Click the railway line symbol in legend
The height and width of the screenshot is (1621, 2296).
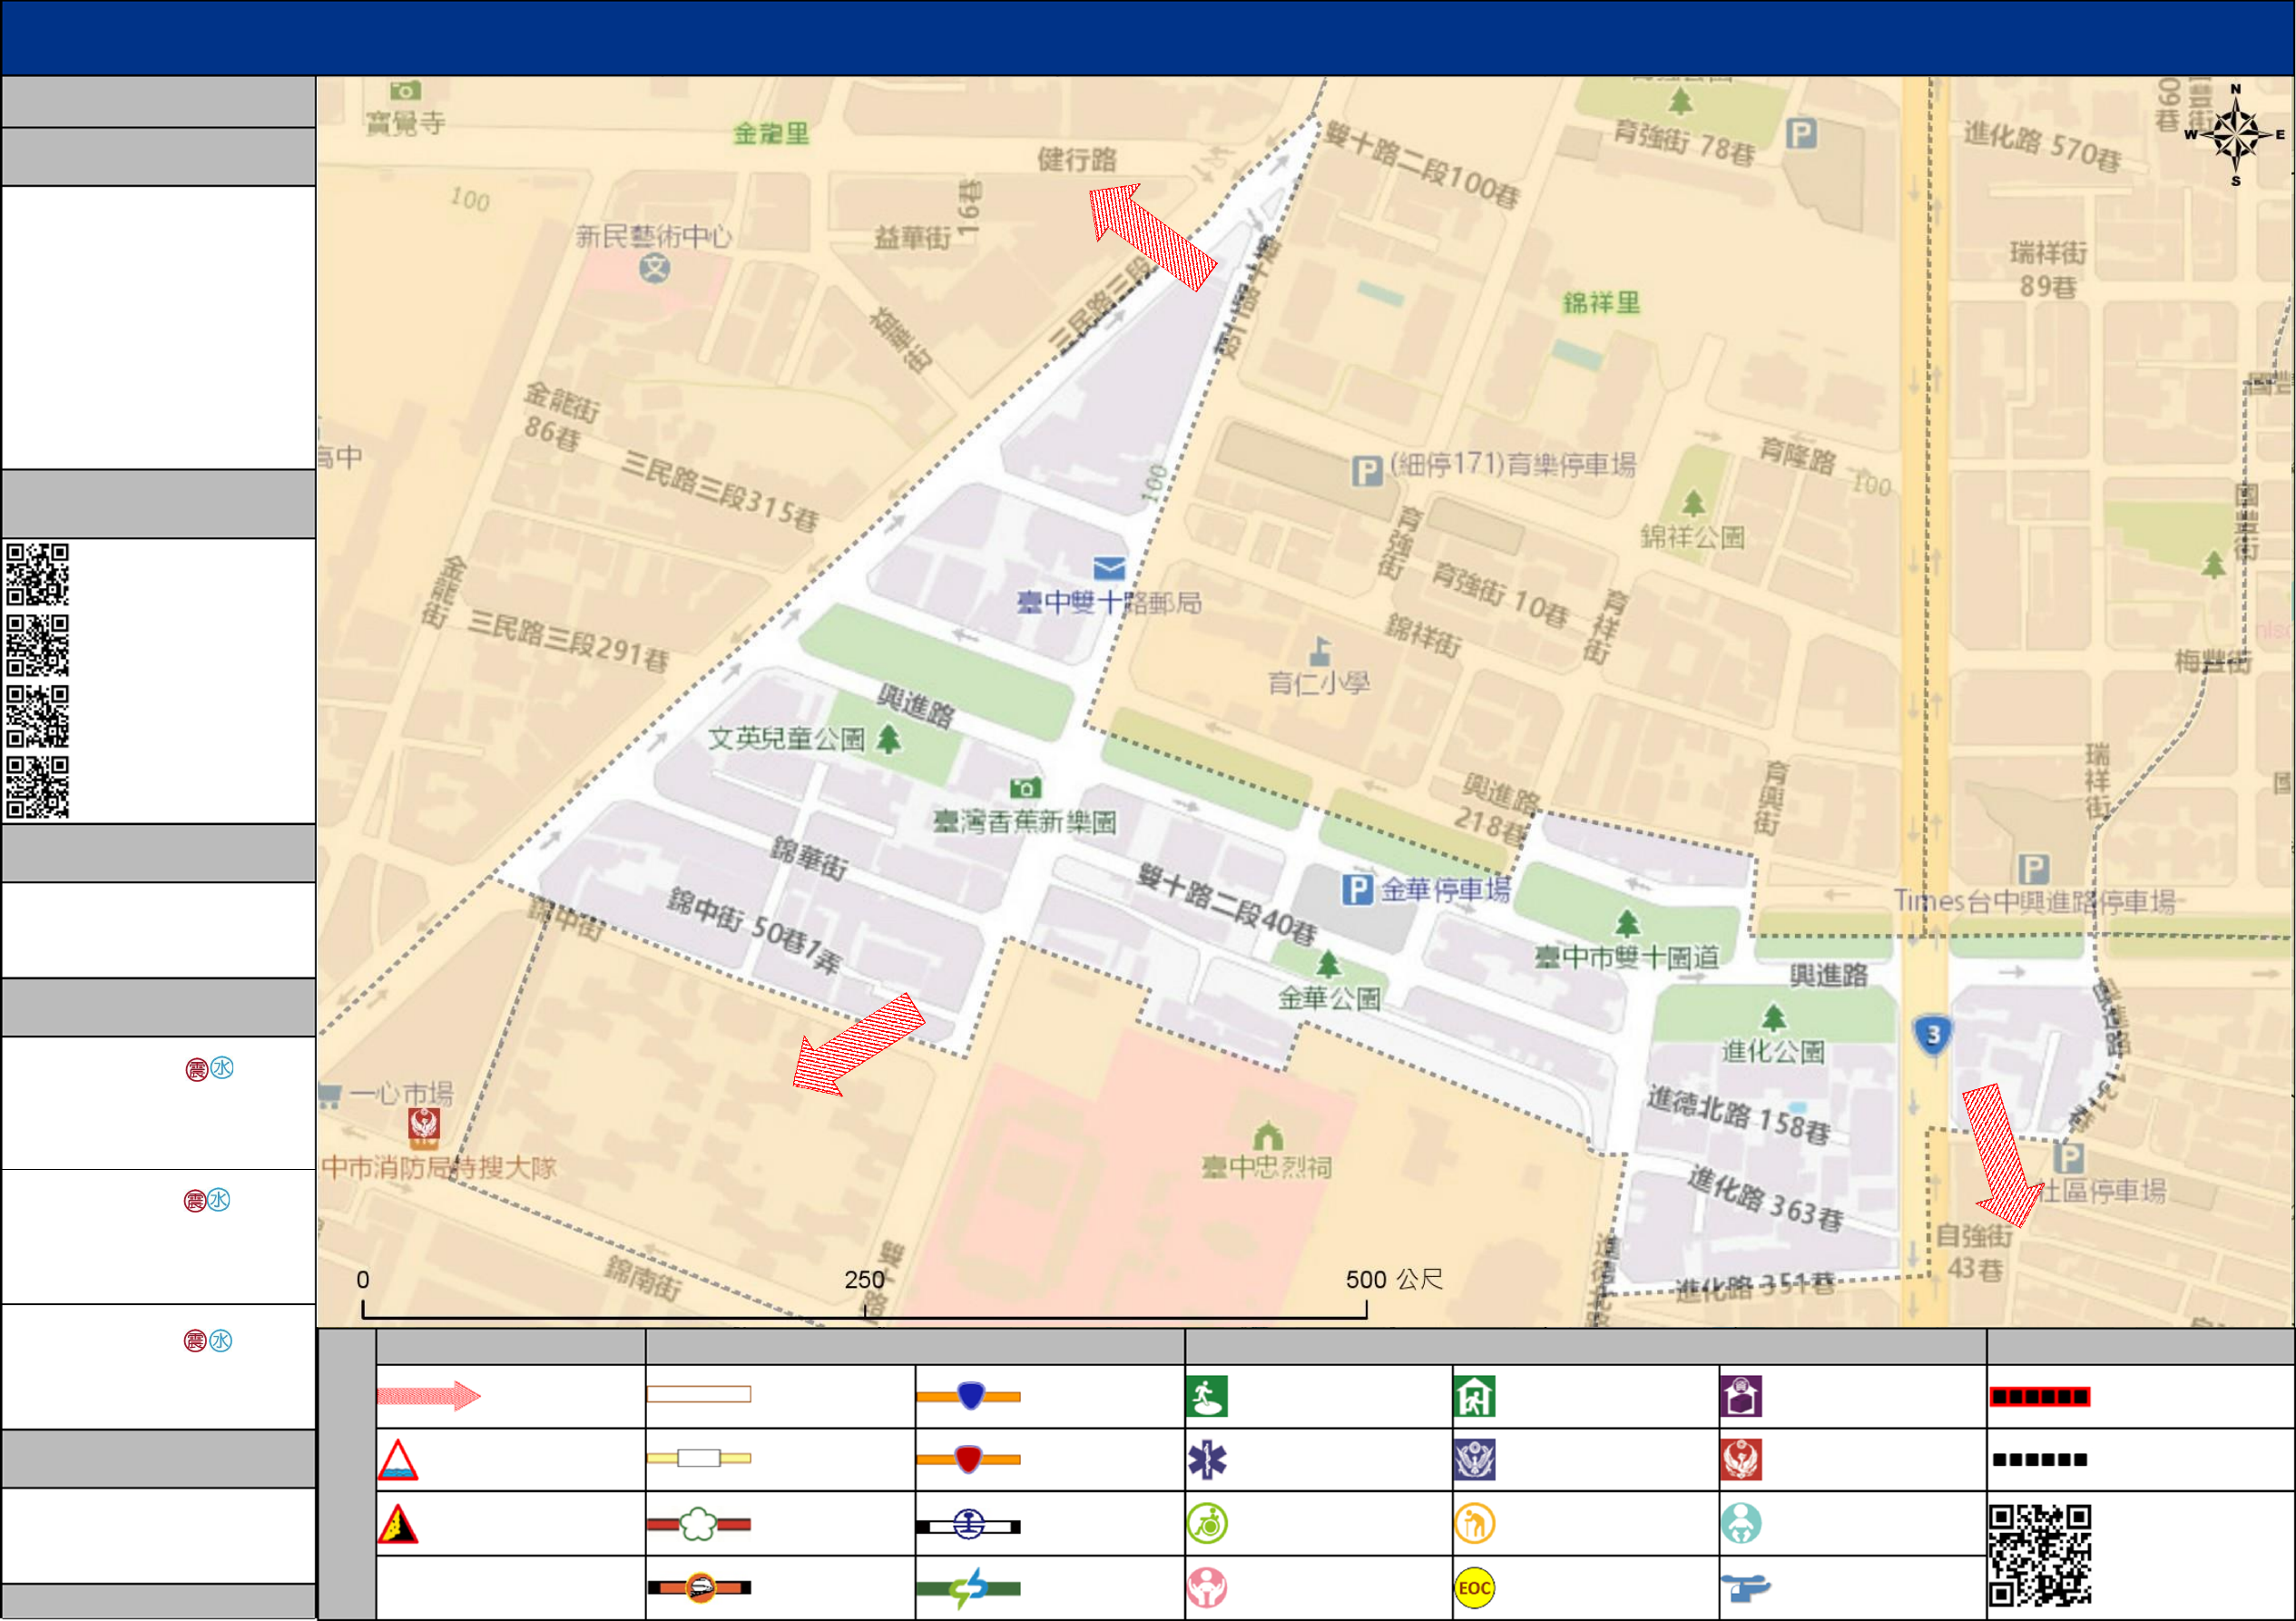pos(969,1526)
